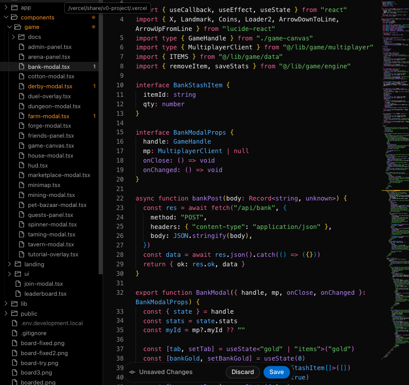Open house-modal.tsx file

point(51,156)
